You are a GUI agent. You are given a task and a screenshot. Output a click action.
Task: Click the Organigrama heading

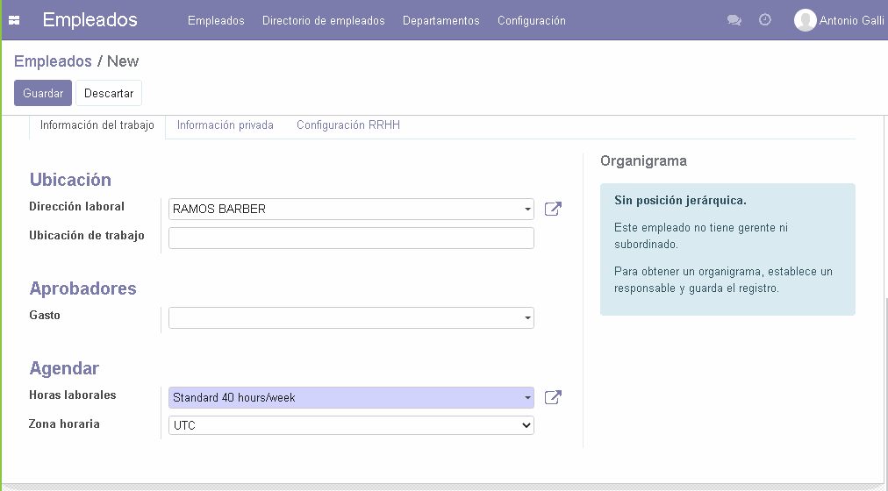pos(643,160)
